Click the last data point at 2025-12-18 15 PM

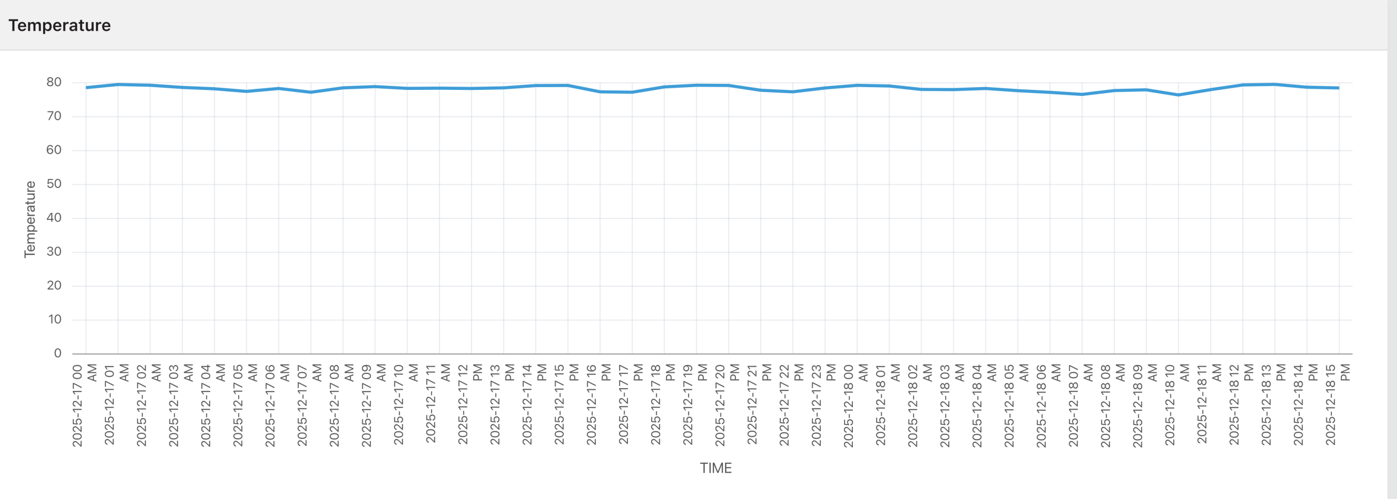[x=1339, y=88]
